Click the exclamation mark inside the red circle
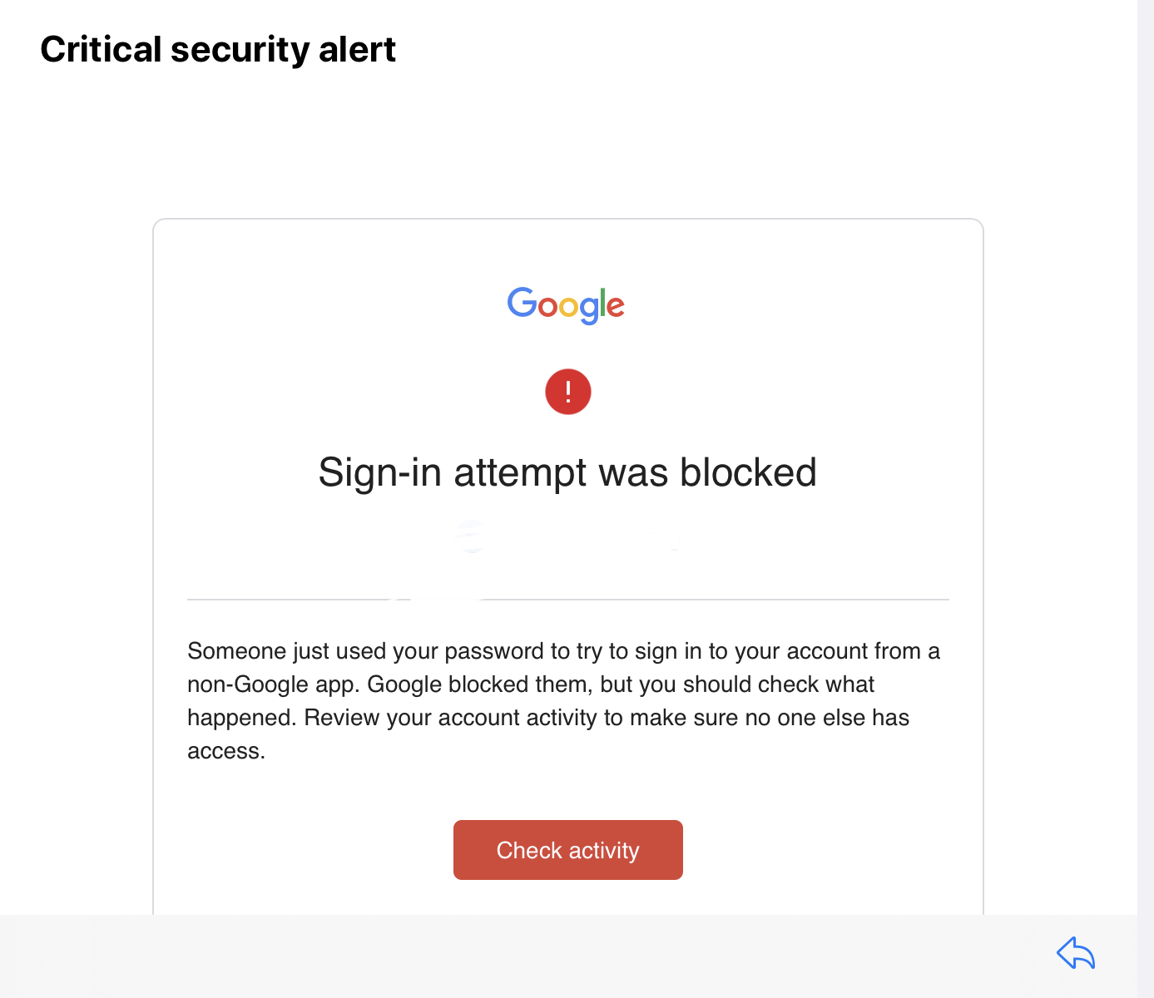Screen dimensions: 1154x998 [x=568, y=391]
